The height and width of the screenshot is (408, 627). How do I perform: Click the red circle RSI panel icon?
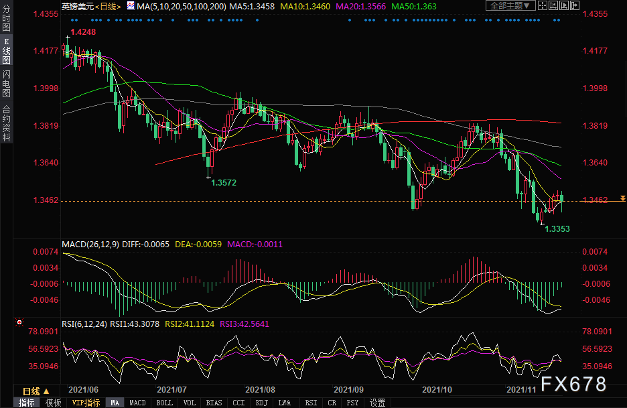(x=18, y=322)
